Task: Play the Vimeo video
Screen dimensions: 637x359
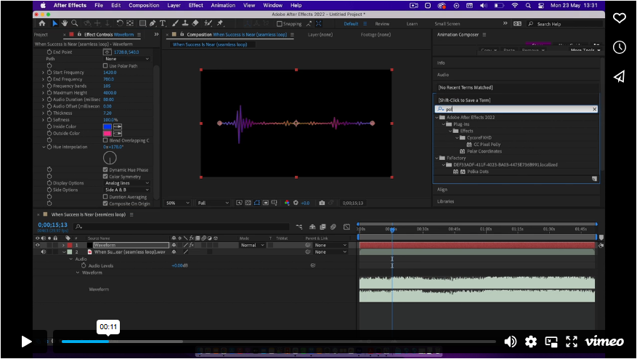Action: point(26,342)
